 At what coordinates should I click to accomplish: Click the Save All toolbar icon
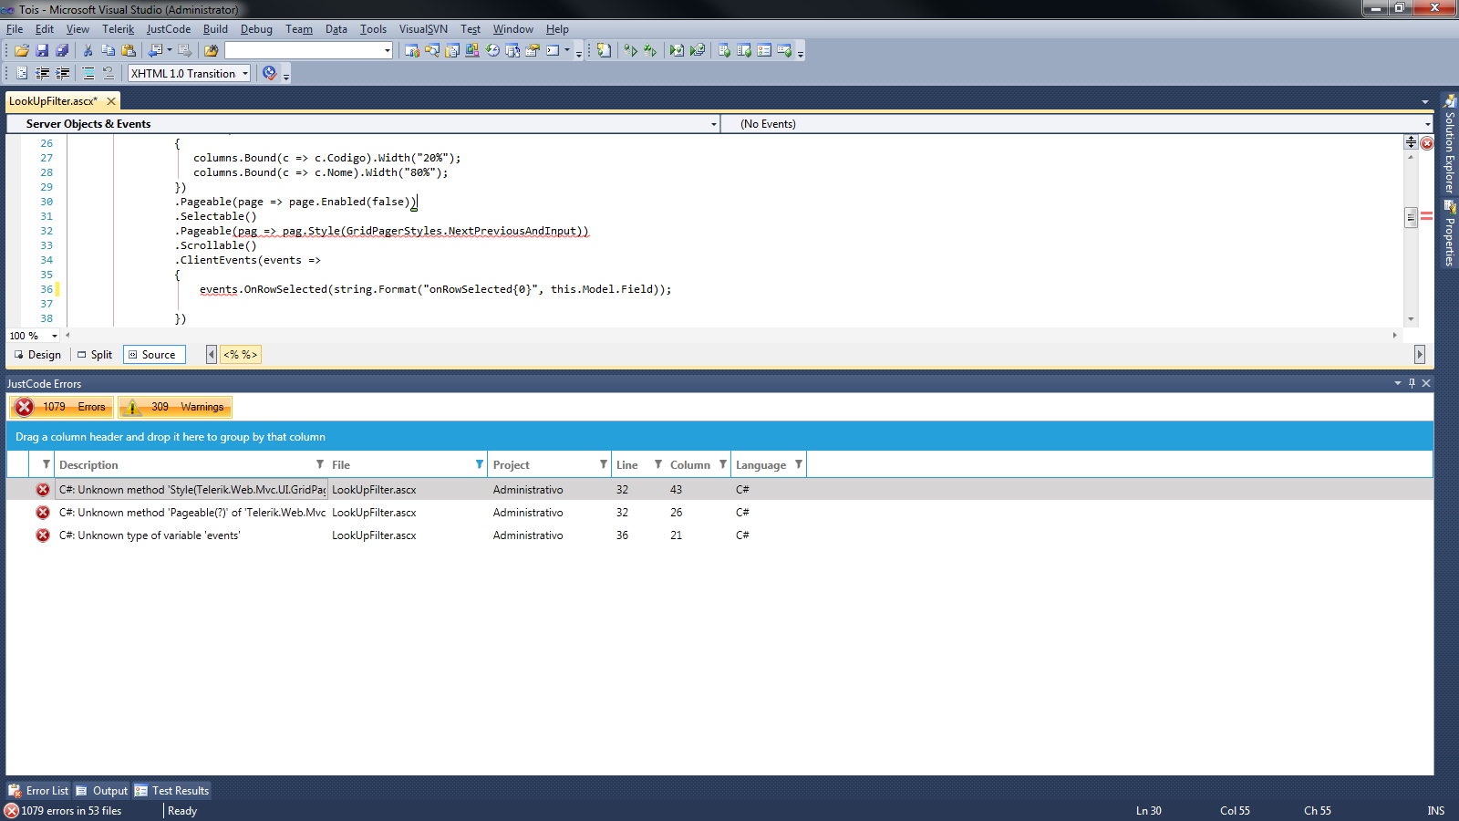pyautogui.click(x=62, y=51)
